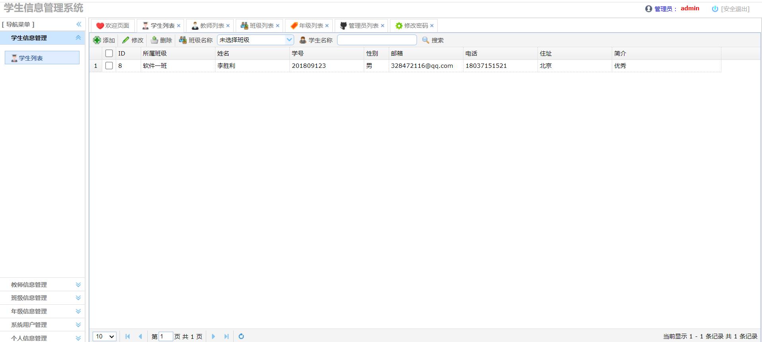
Task: Click the page number input field
Action: (165, 336)
